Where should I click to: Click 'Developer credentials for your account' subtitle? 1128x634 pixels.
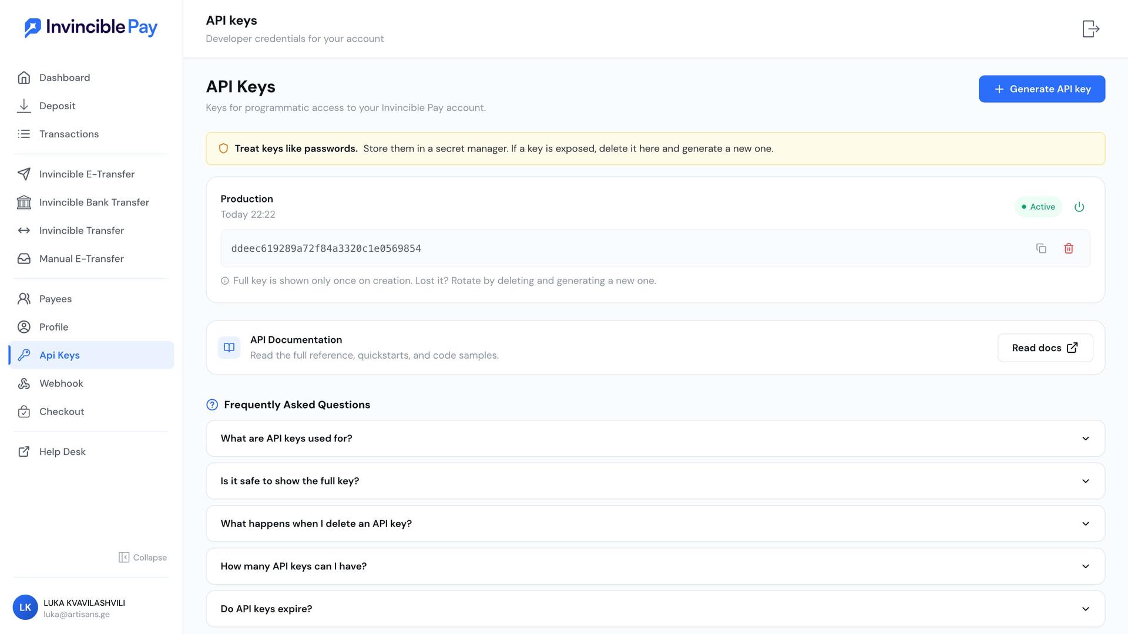click(x=295, y=39)
